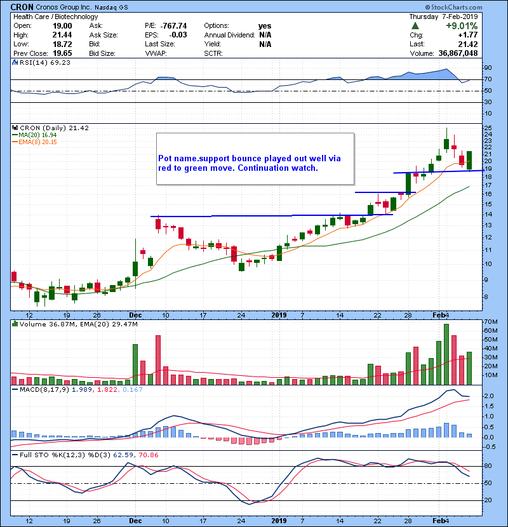Click the candlestick icon beside CRON (Daily)

tap(15, 128)
